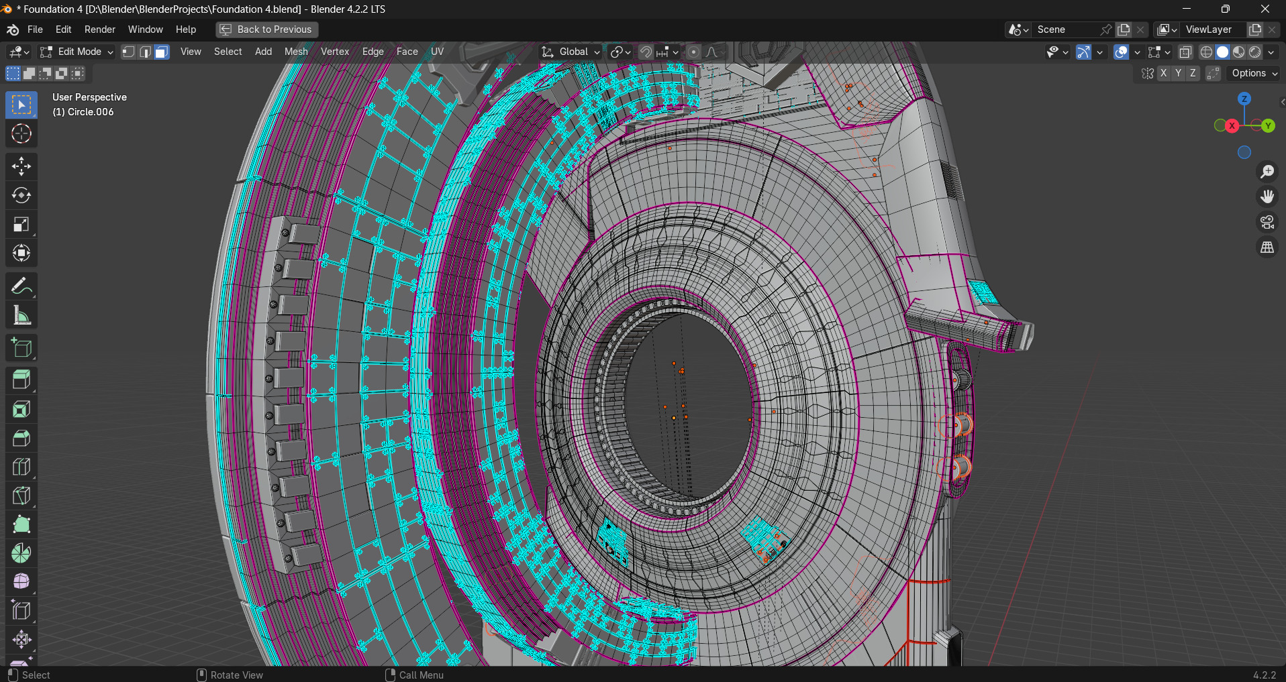Screen dimensions: 1286x682
Task: Switch to rendered viewport shading
Action: click(1255, 52)
